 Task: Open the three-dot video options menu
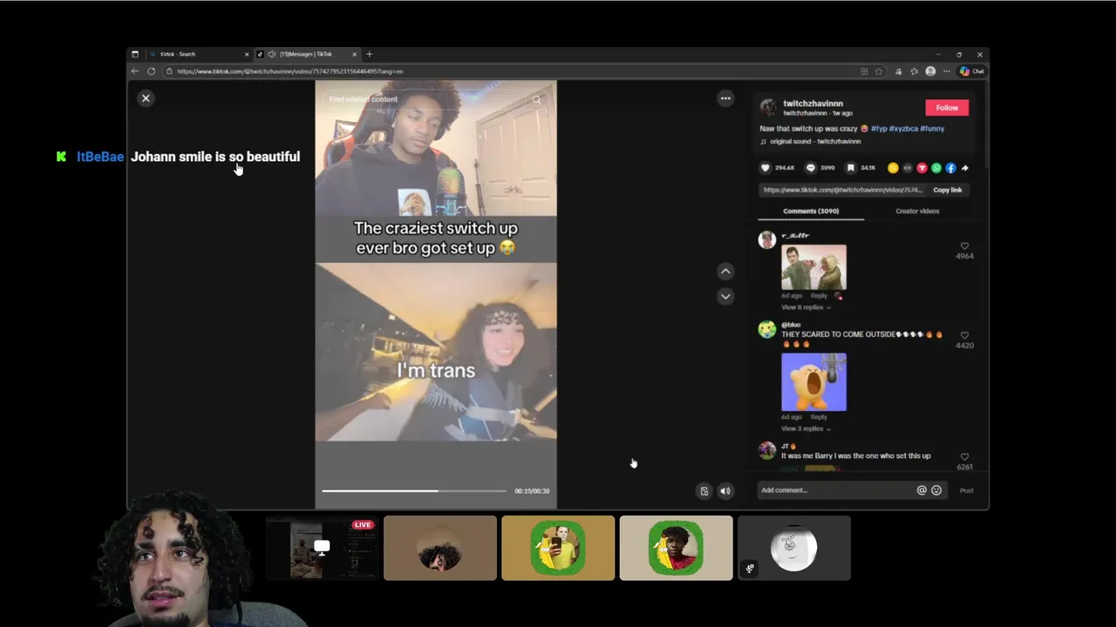click(725, 98)
